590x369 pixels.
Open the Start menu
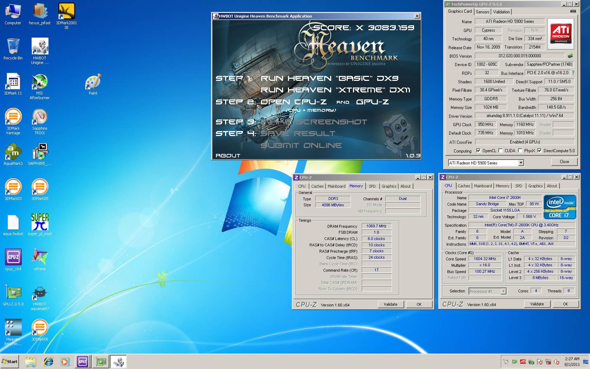click(9, 362)
